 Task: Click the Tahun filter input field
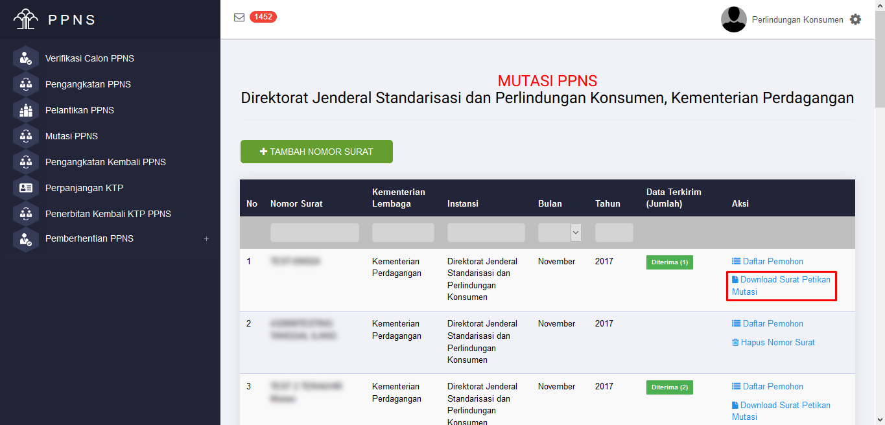click(x=613, y=233)
